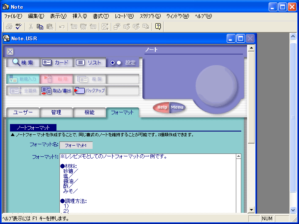Image resolution: width=299 pixels, height=224 pixels.
Task: Open the ファイル(F) menu
Action: pyautogui.click(x=13, y=16)
